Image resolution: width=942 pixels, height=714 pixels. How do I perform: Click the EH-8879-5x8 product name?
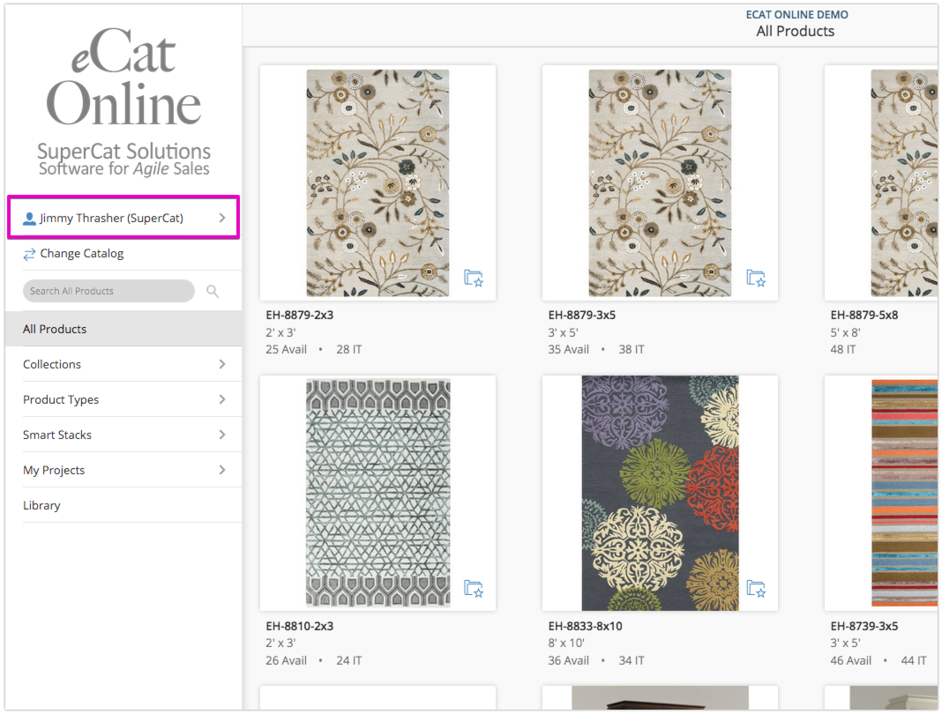pos(864,316)
